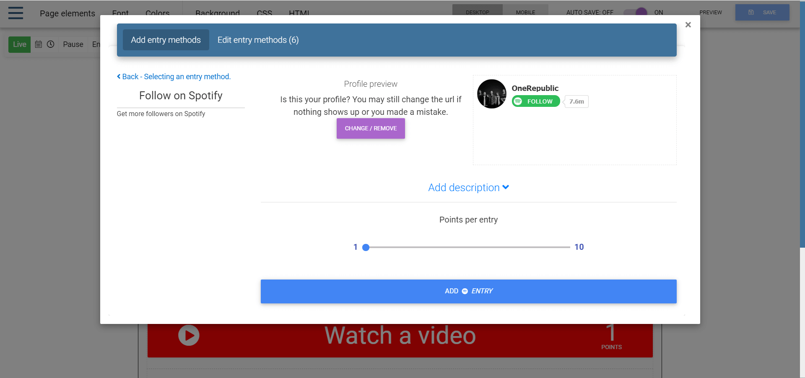Click the OneRepublic artist name

coord(535,88)
